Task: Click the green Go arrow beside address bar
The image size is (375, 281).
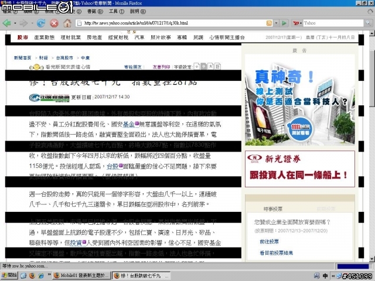Action: 284,23
